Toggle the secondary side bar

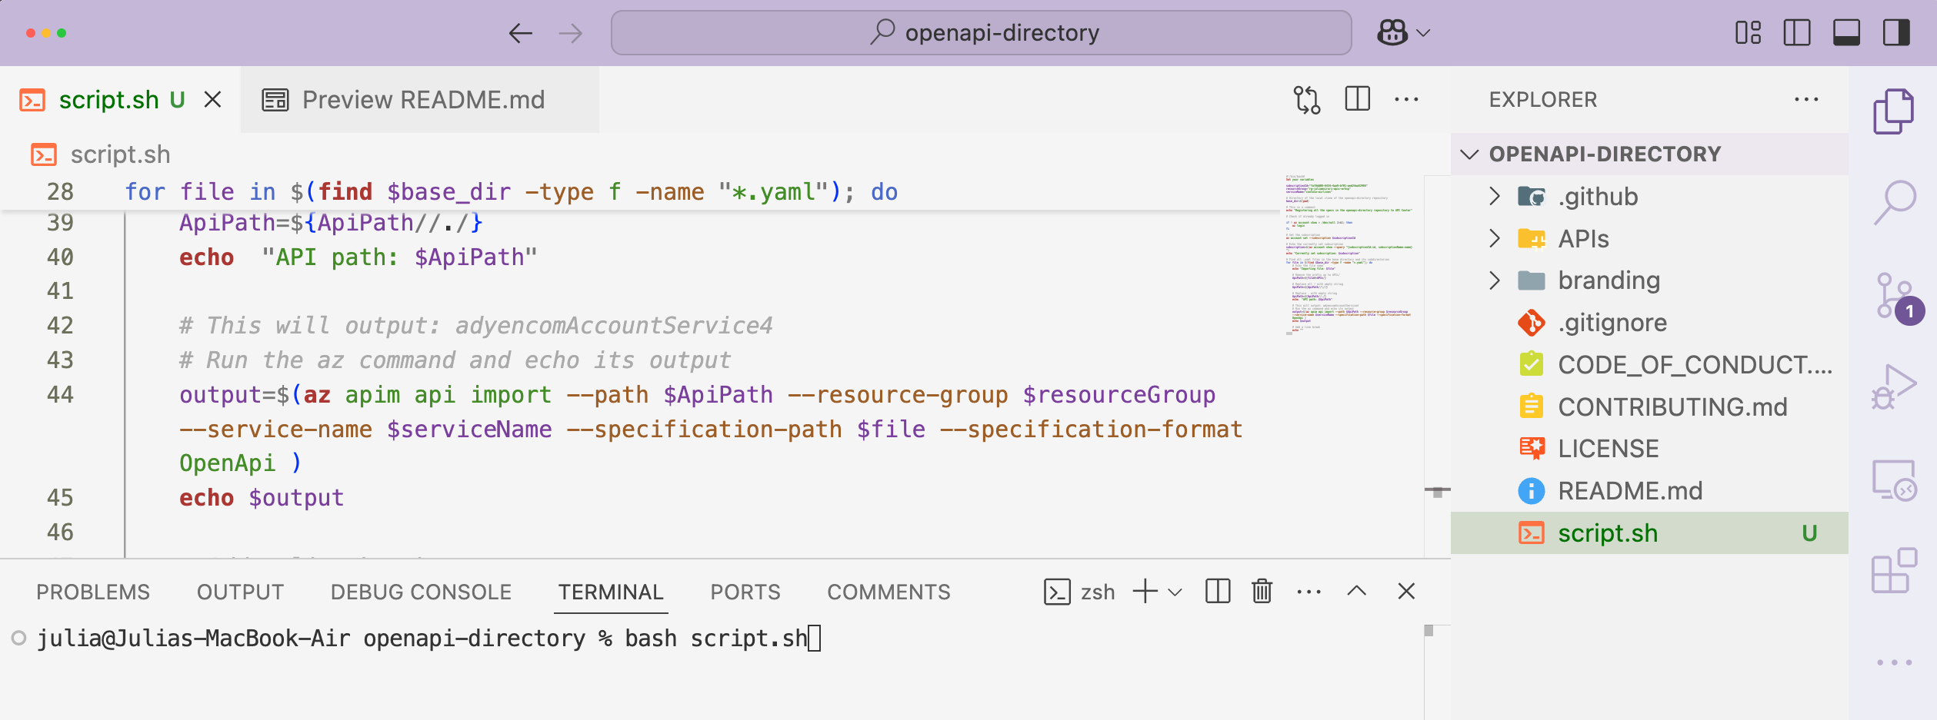1896,33
